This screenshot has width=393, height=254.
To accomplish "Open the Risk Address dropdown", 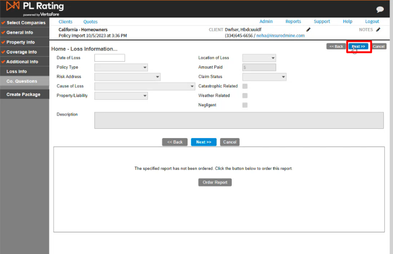I will (x=127, y=77).
